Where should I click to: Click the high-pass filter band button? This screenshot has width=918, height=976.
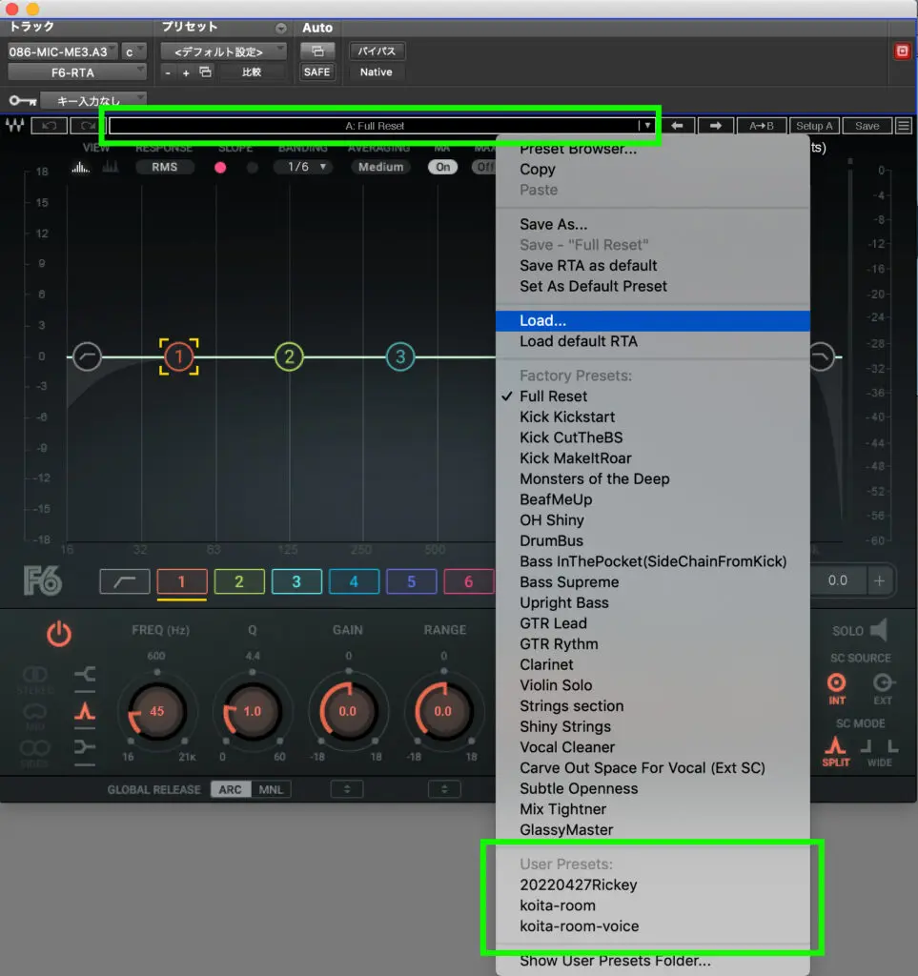click(124, 581)
